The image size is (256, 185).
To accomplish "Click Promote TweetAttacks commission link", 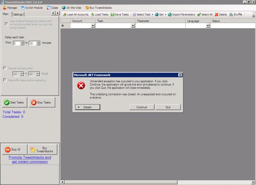I will click(30, 159).
